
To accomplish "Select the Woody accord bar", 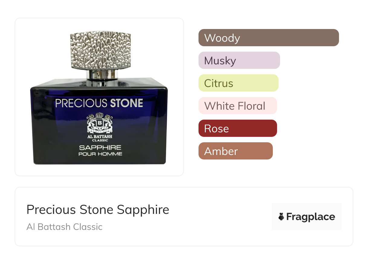I will pyautogui.click(x=269, y=38).
